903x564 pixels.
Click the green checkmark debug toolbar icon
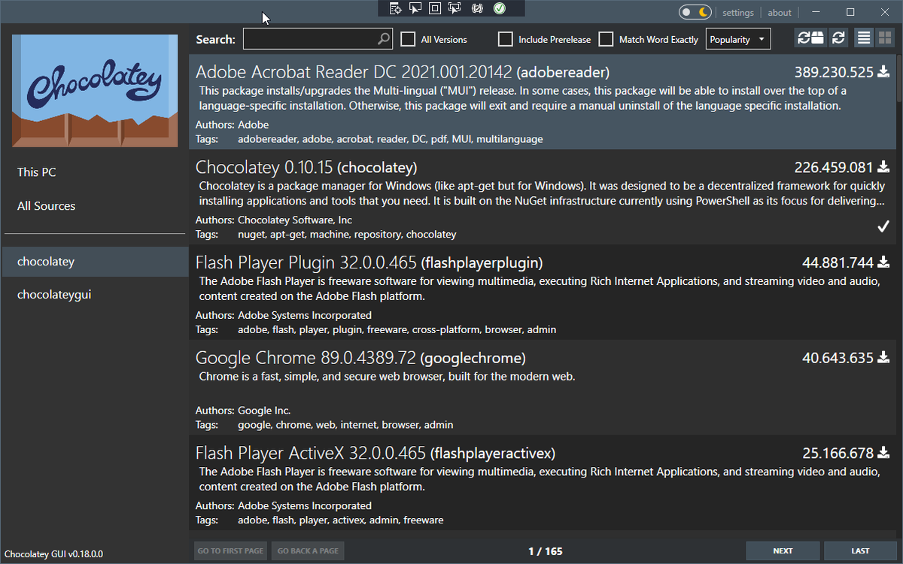point(499,9)
